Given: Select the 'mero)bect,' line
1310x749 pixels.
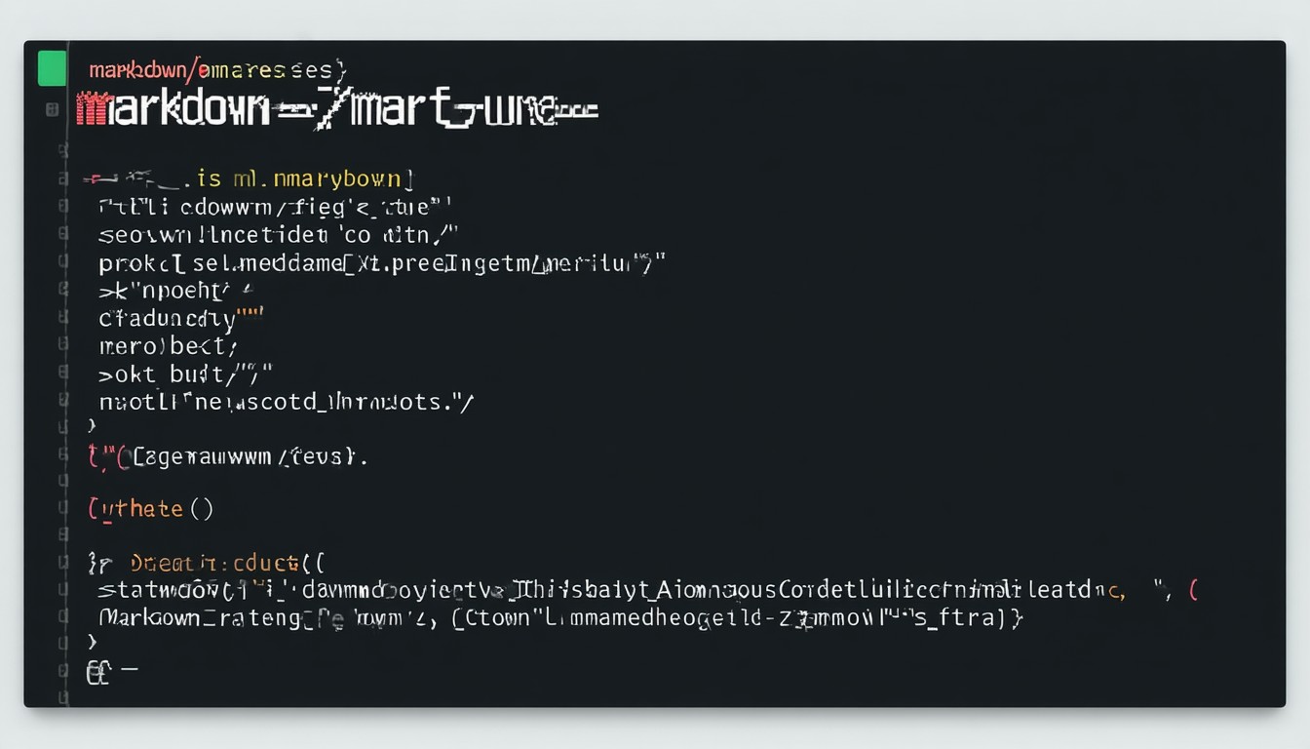Looking at the screenshot, I should pyautogui.click(x=168, y=345).
